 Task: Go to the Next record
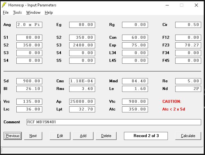click(33, 136)
